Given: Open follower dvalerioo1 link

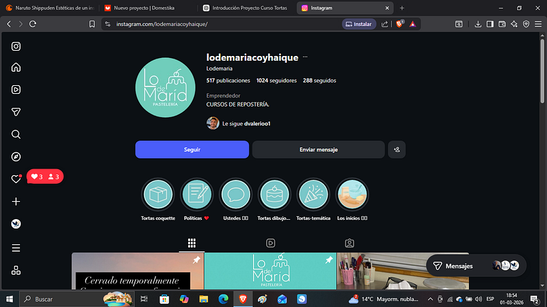Looking at the screenshot, I should pos(257,124).
